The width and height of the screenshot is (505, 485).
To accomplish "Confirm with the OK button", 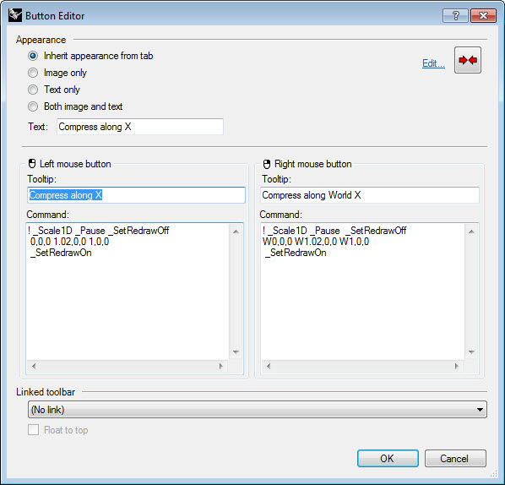I will click(388, 458).
